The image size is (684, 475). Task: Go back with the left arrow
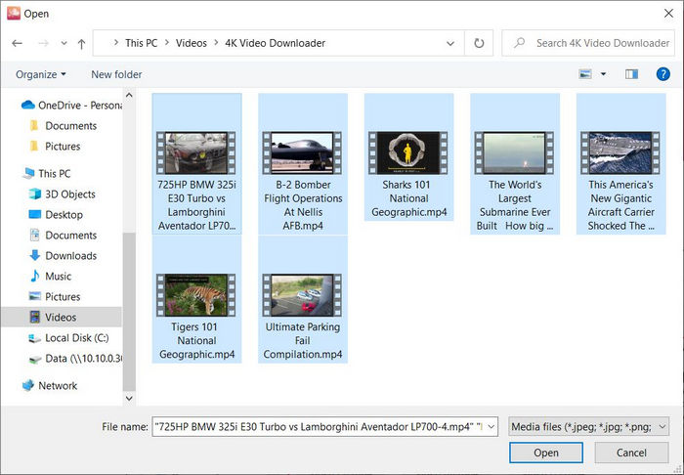[x=17, y=43]
